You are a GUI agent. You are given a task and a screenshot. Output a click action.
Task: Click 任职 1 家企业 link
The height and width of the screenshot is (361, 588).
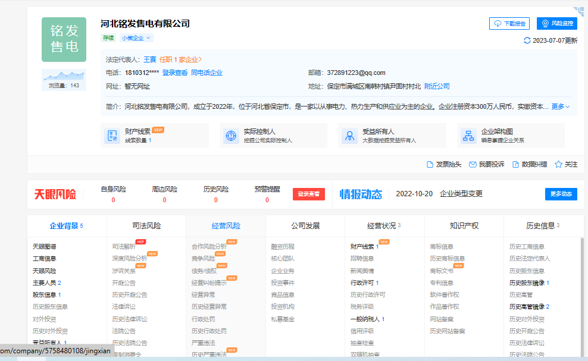pos(180,59)
